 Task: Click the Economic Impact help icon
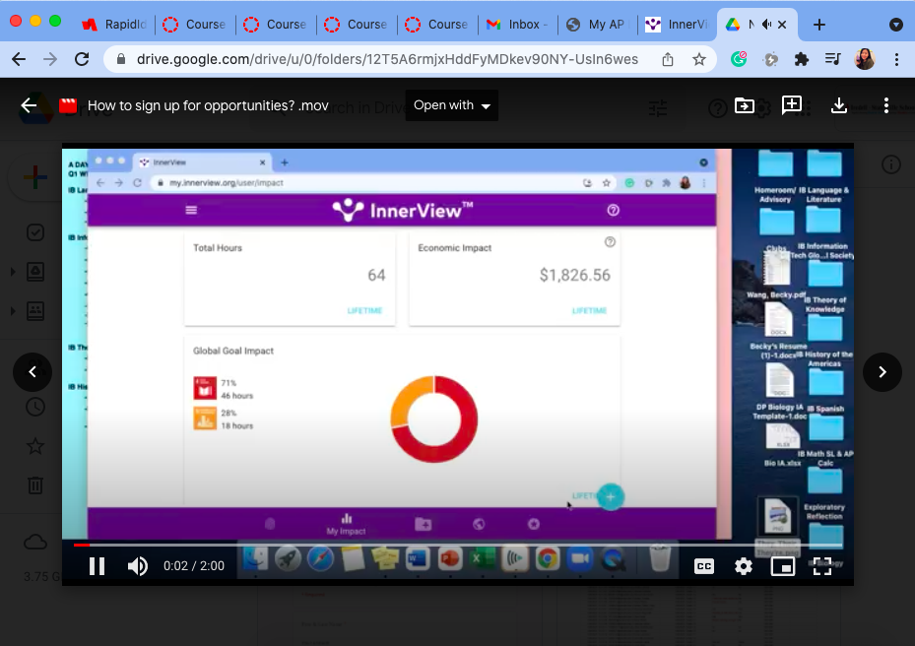pyautogui.click(x=610, y=241)
